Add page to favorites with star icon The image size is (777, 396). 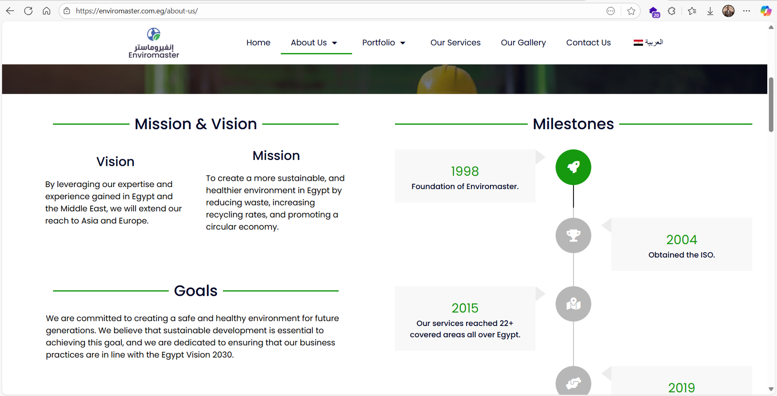631,11
